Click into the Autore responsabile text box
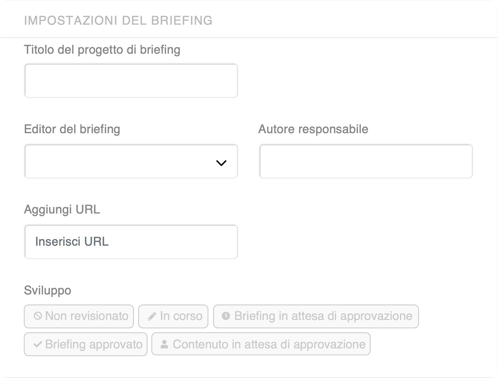This screenshot has width=498, height=378. click(366, 161)
